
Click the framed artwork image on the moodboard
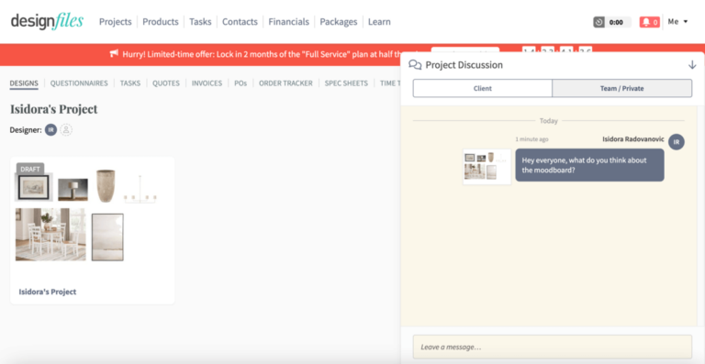[x=34, y=187]
